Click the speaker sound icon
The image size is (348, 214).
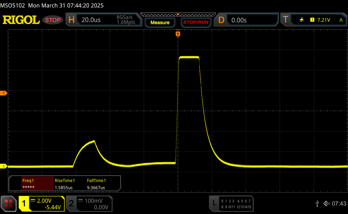pos(326,203)
